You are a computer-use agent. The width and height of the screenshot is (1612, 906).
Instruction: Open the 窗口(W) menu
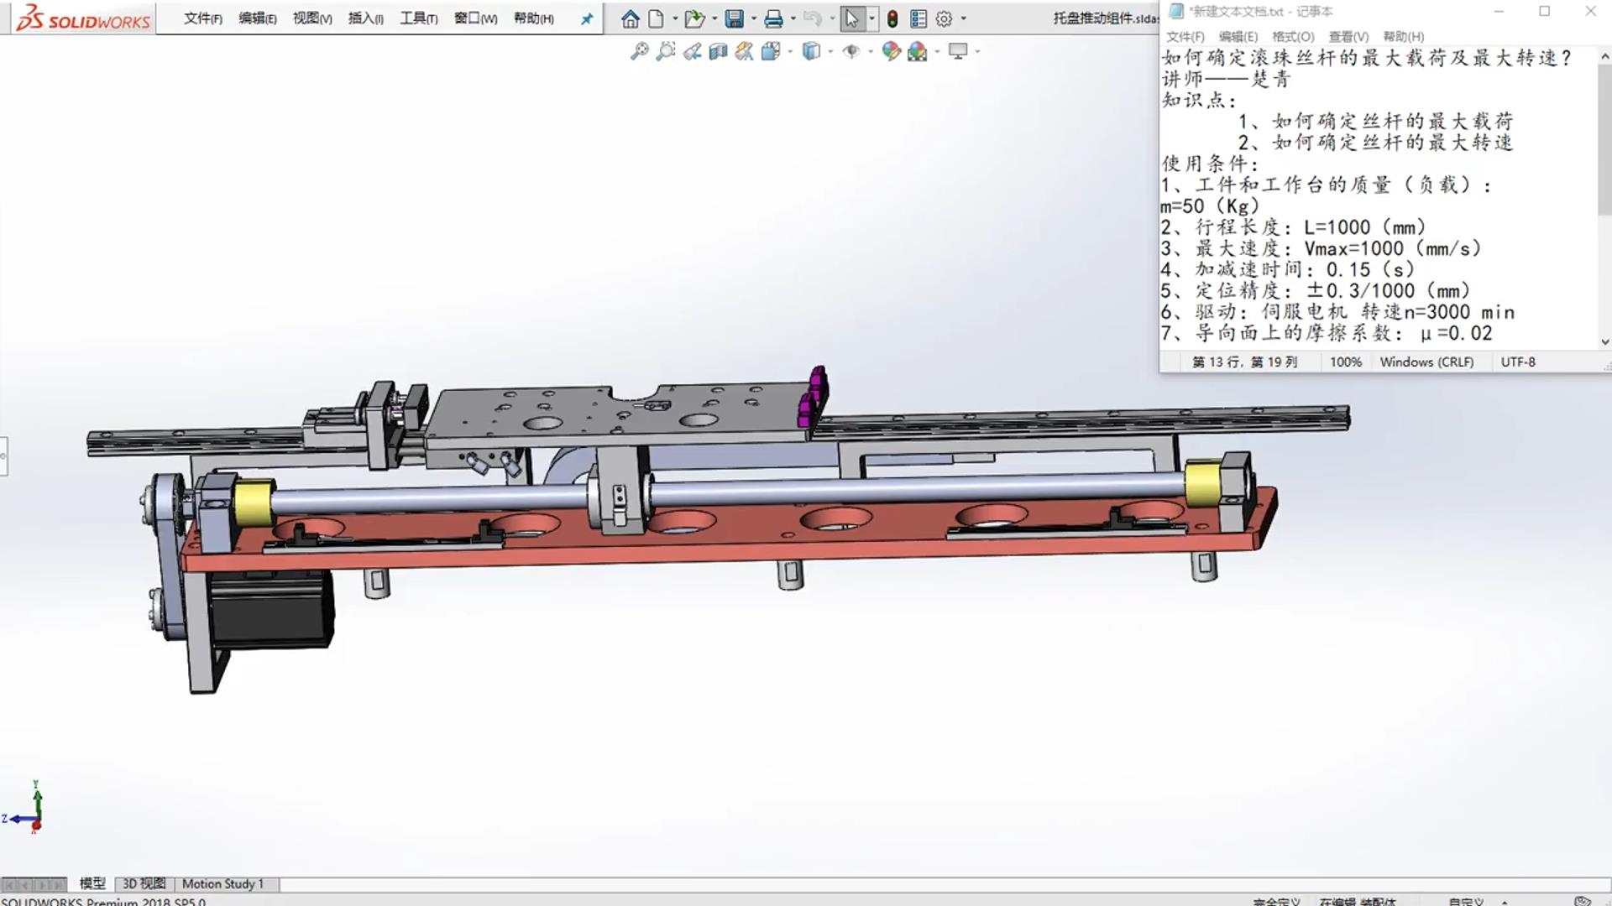(476, 18)
